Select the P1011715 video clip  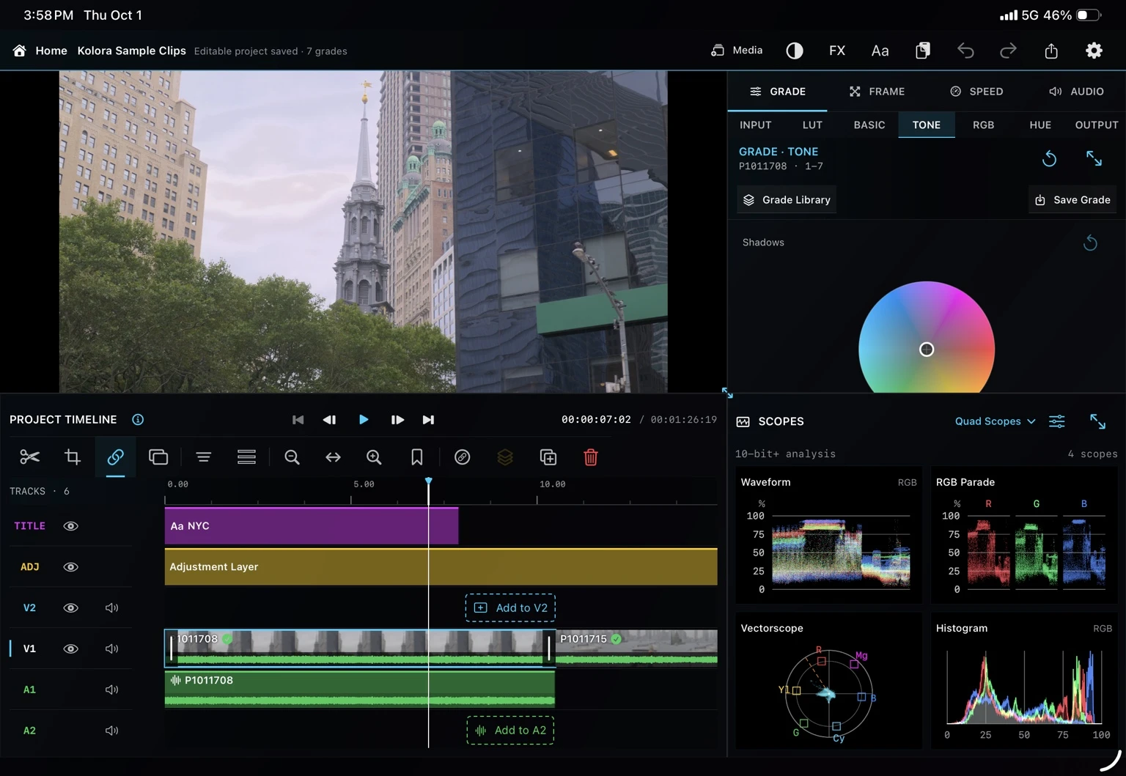coord(636,648)
